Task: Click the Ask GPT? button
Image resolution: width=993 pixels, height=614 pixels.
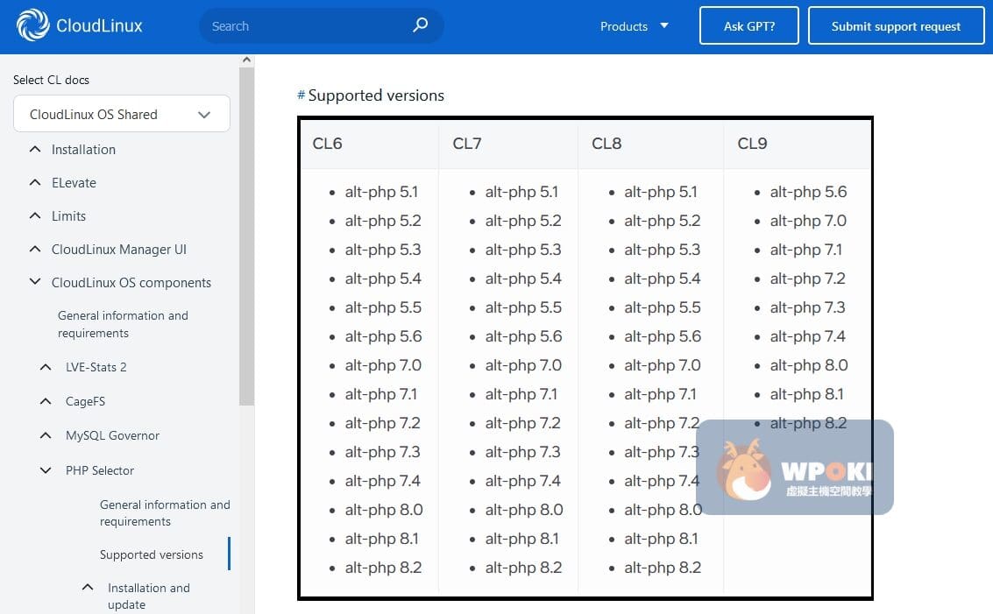Action: point(748,26)
